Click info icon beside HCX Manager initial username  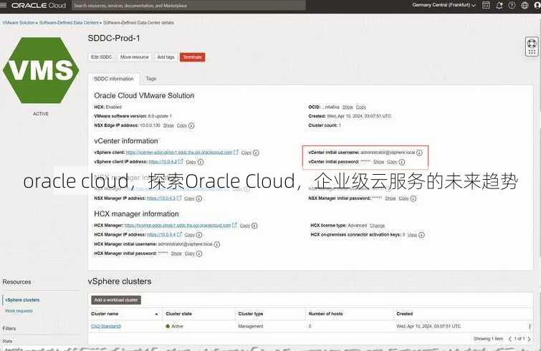216,244
